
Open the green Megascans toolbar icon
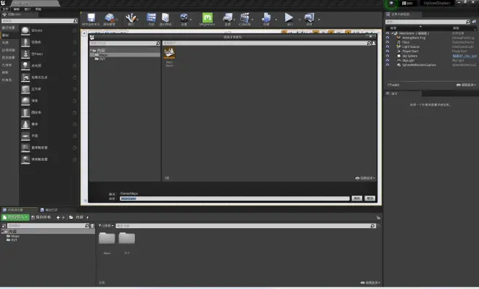(x=207, y=17)
